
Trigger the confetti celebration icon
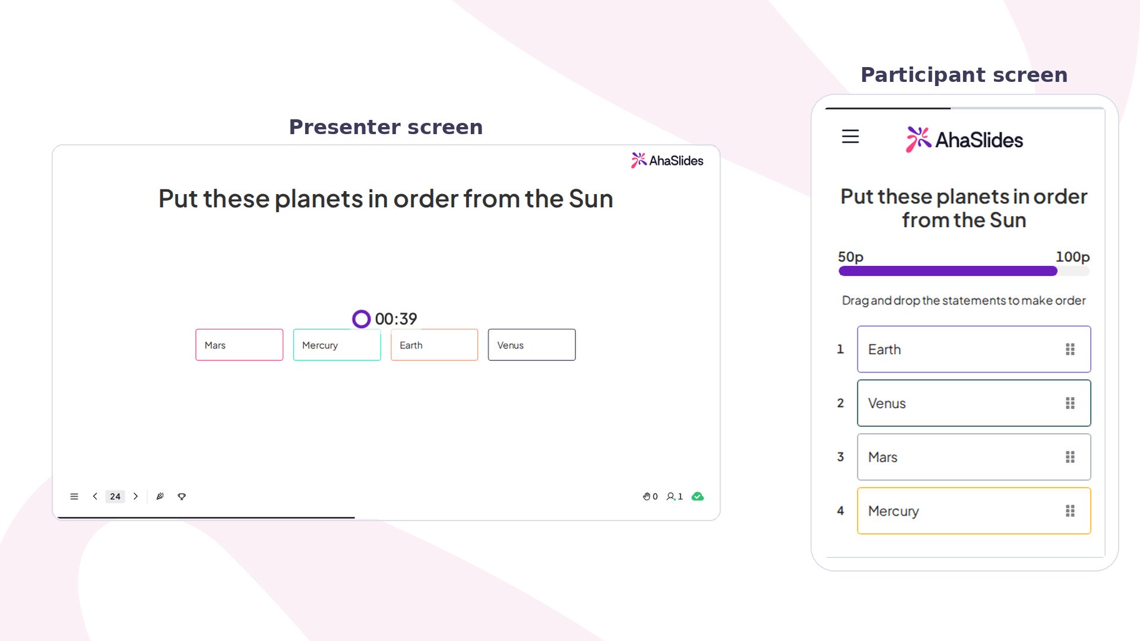(x=160, y=496)
